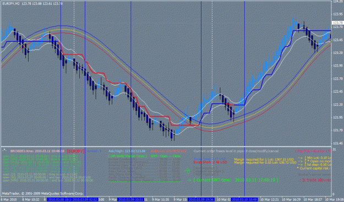344x202 pixels.
Task: Click the red [EURJPY] symbol label
Action: pos(76,151)
